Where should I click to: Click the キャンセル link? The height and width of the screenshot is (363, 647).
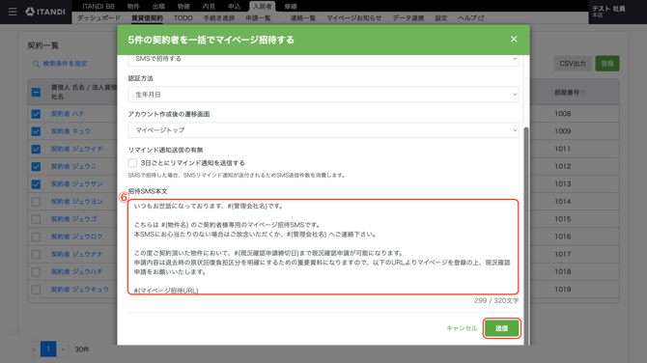pos(462,328)
